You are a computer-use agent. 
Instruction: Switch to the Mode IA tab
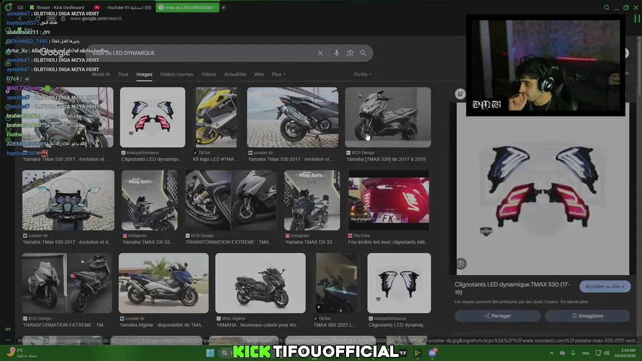click(x=101, y=74)
